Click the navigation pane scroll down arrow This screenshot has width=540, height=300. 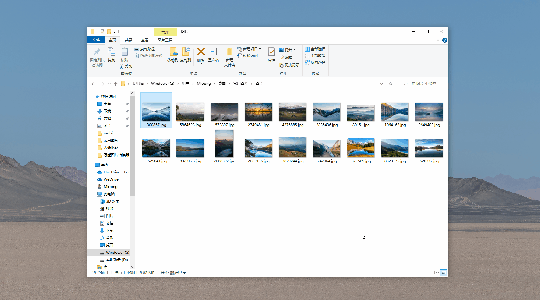[132, 267]
